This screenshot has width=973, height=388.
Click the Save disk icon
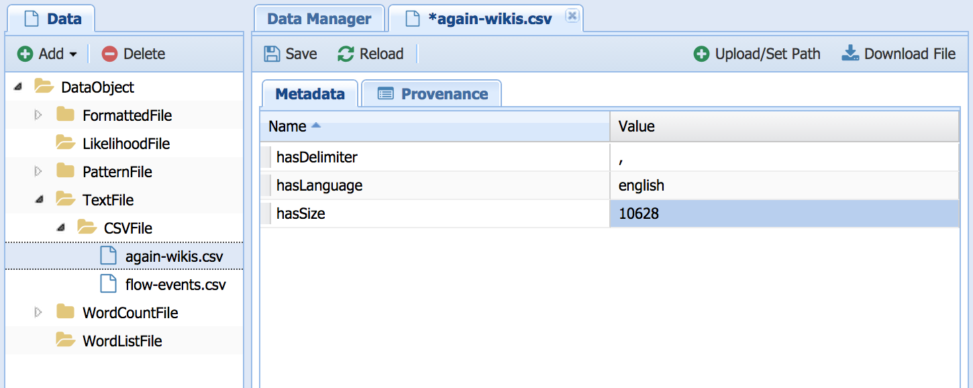272,54
